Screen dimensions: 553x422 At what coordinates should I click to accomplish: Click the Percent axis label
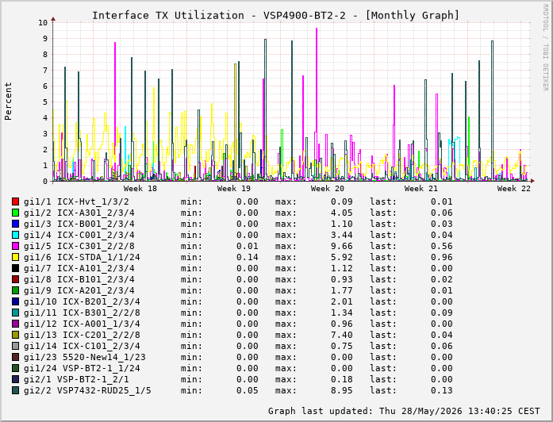[8, 102]
